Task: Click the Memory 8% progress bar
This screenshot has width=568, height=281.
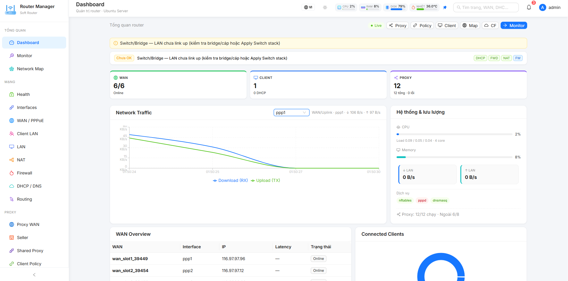Action: (x=454, y=157)
